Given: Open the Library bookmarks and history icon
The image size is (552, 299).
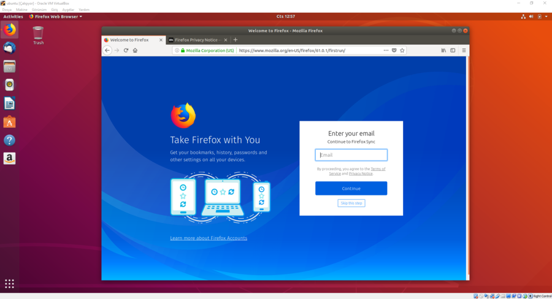Looking at the screenshot, I should pos(443,50).
